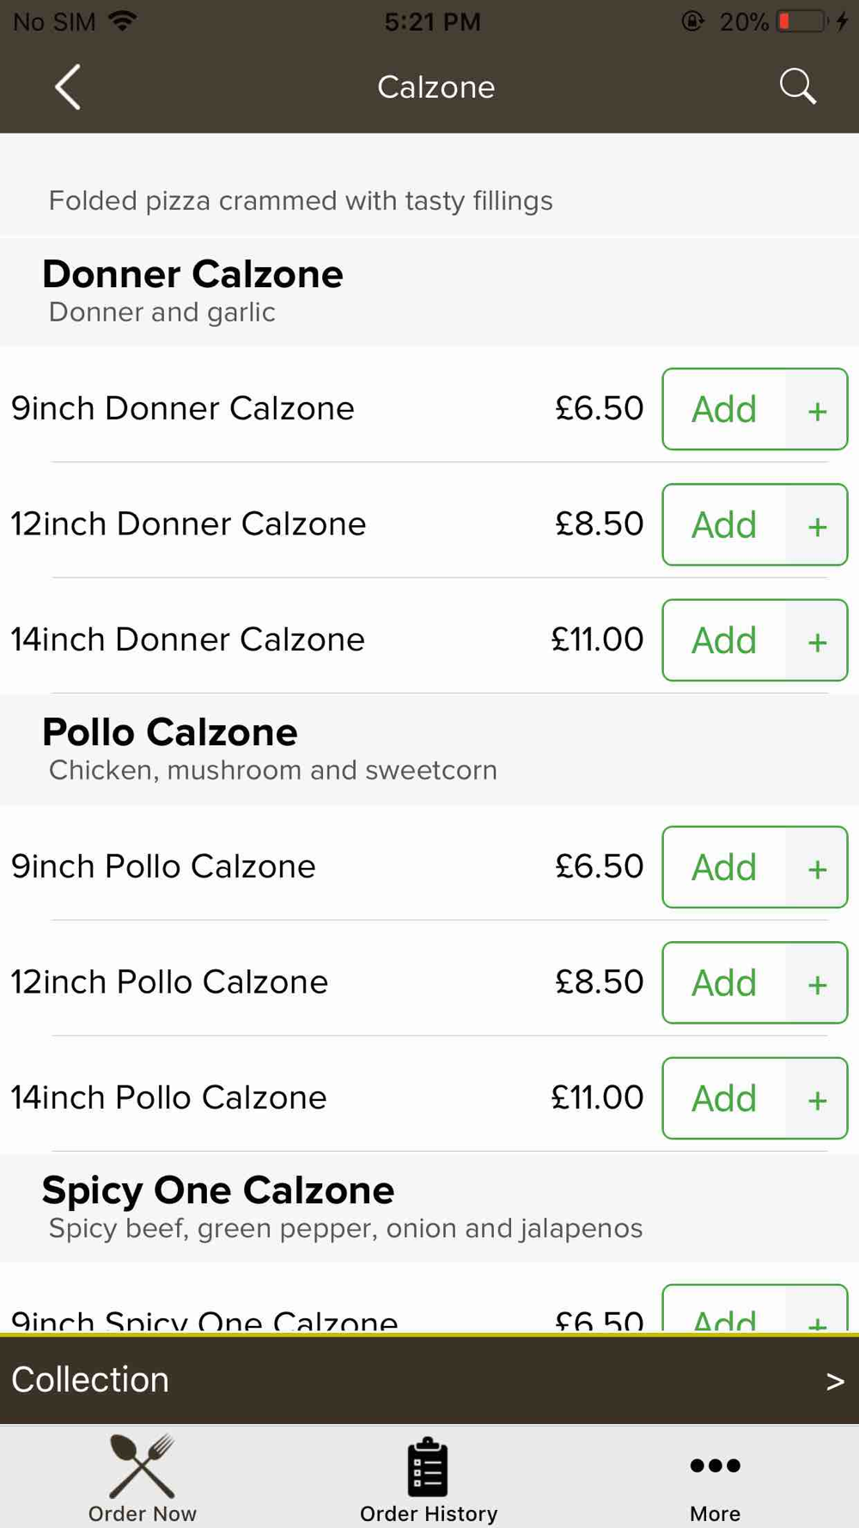Expand the Collection bar arrow
Image resolution: width=859 pixels, height=1528 pixels.
[834, 1381]
